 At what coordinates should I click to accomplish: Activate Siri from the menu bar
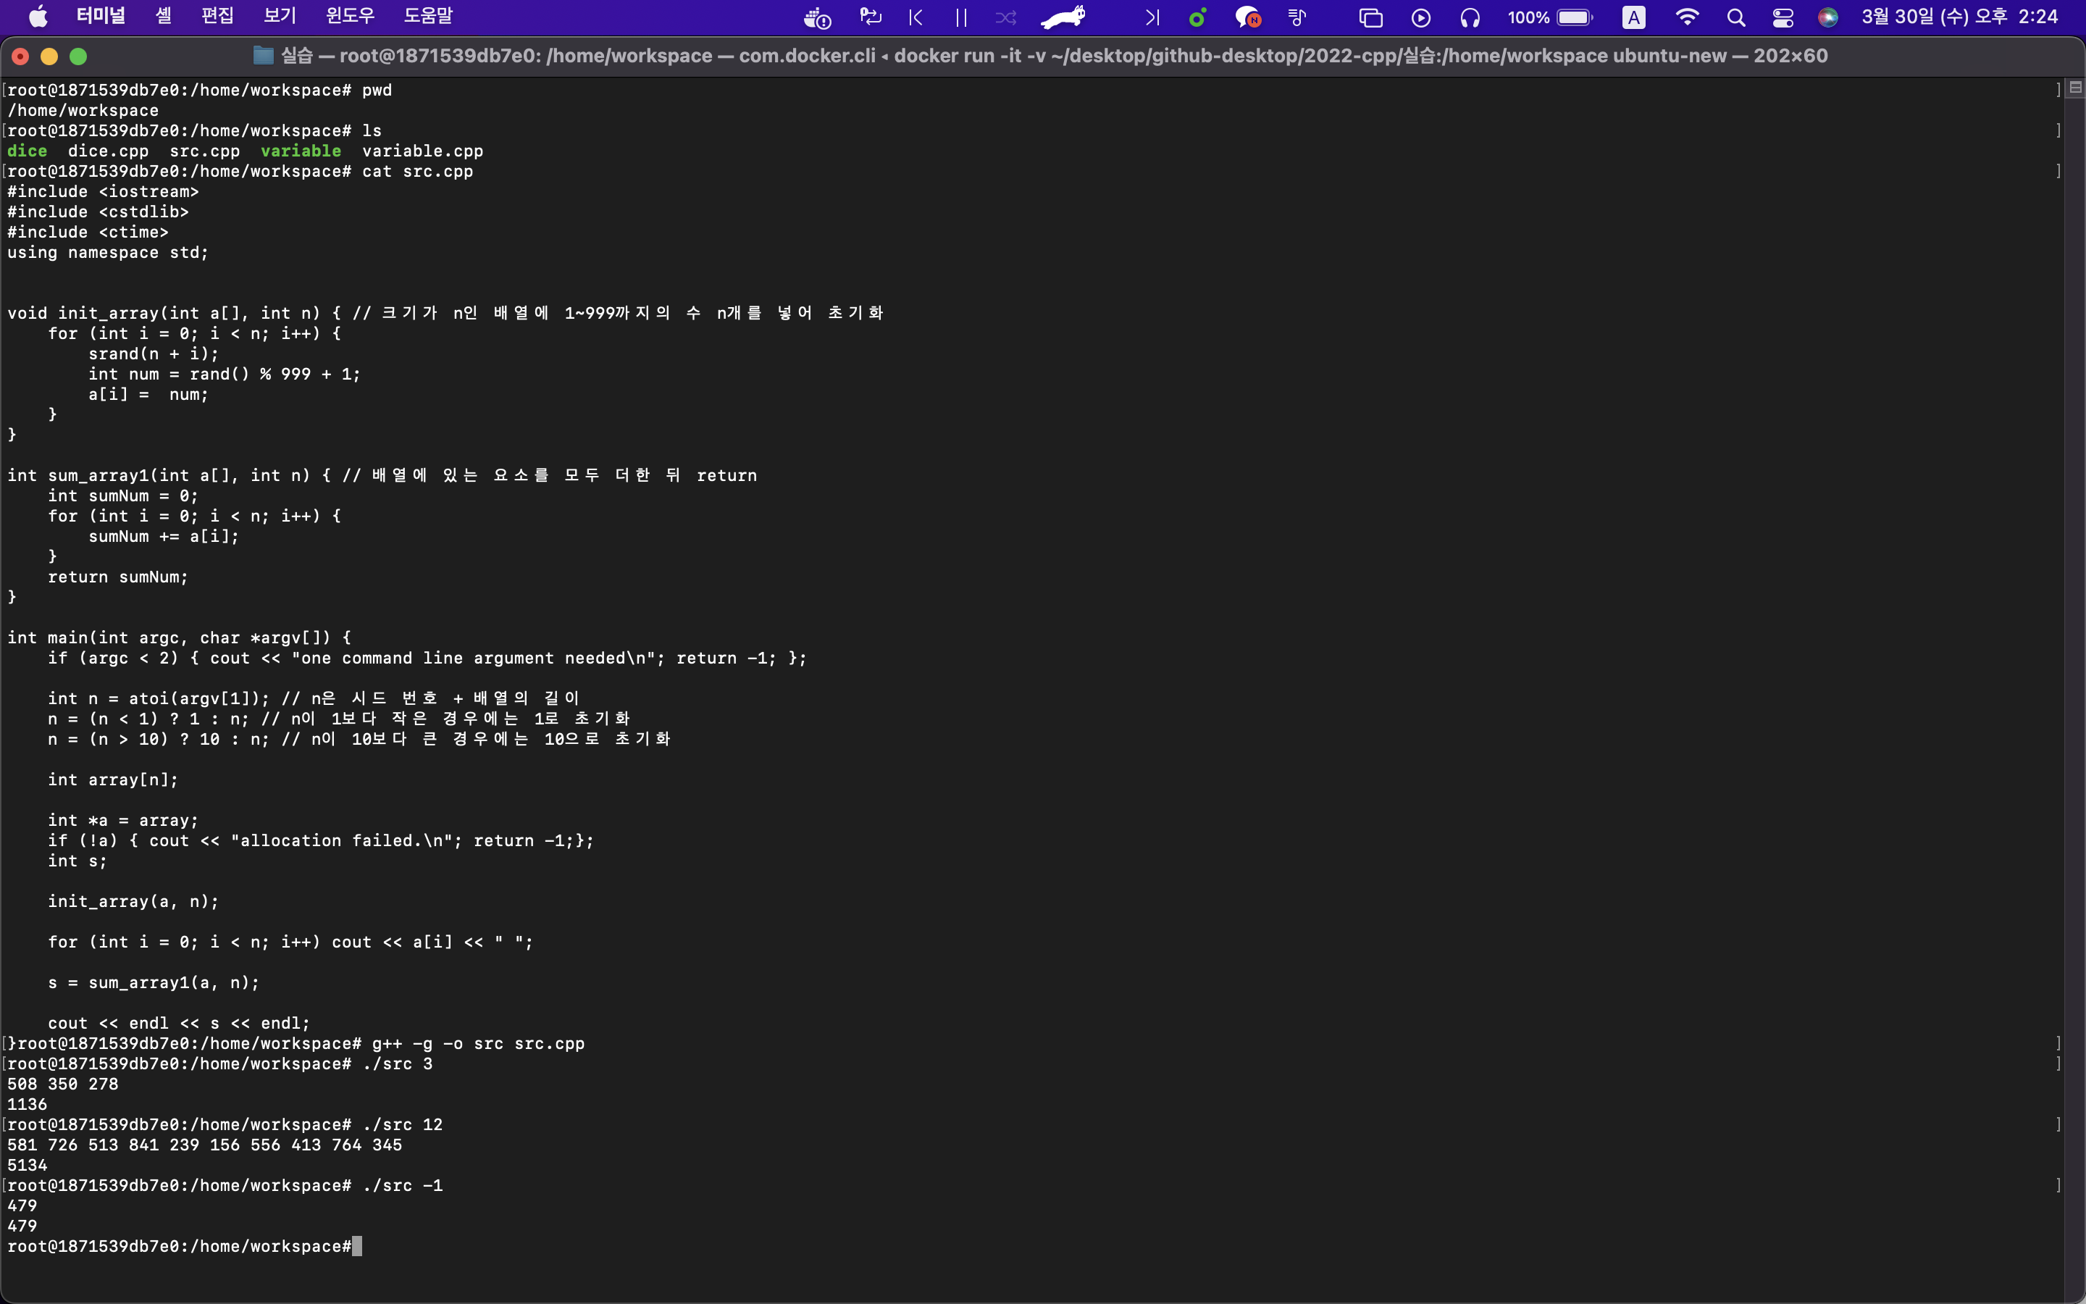click(x=1828, y=17)
